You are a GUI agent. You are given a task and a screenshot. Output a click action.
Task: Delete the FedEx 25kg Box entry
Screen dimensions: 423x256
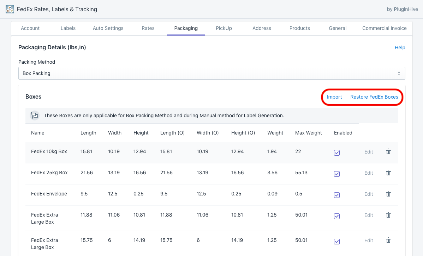(x=388, y=173)
